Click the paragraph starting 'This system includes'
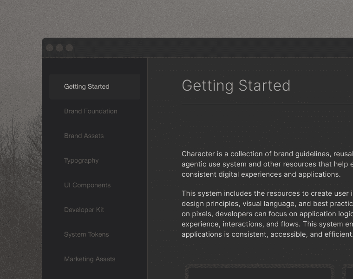 coord(267,214)
